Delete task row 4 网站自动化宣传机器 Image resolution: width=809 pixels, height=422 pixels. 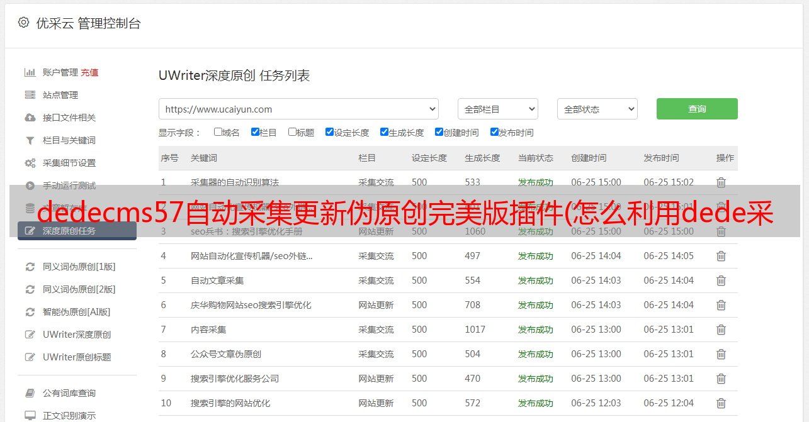[x=721, y=256]
